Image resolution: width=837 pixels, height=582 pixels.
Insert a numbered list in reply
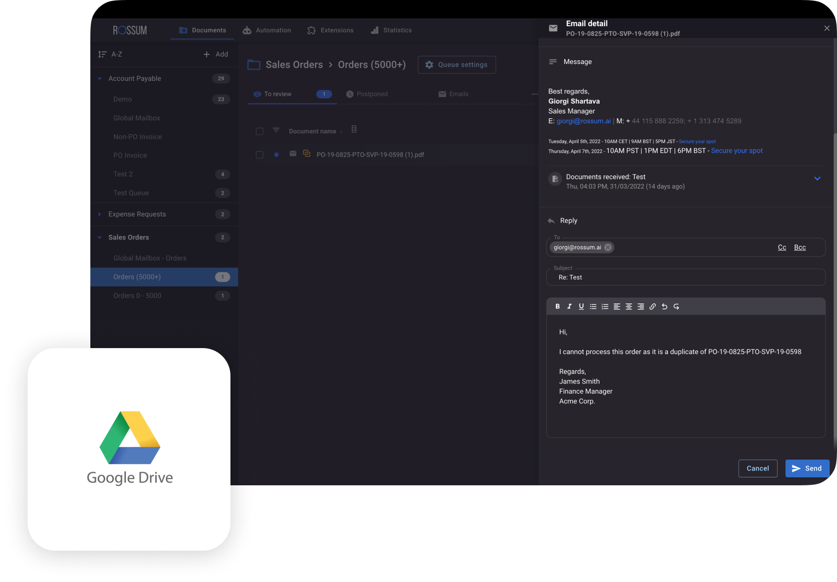pyautogui.click(x=605, y=307)
